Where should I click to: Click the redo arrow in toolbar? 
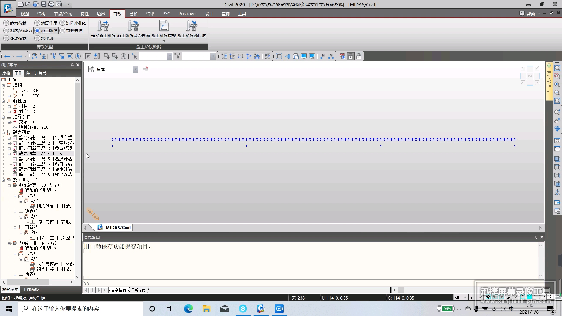click(x=19, y=56)
